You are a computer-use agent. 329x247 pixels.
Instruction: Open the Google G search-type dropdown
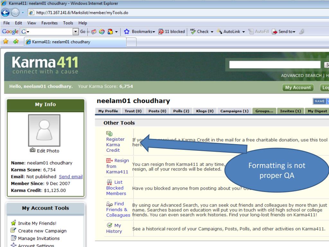[x=25, y=32]
